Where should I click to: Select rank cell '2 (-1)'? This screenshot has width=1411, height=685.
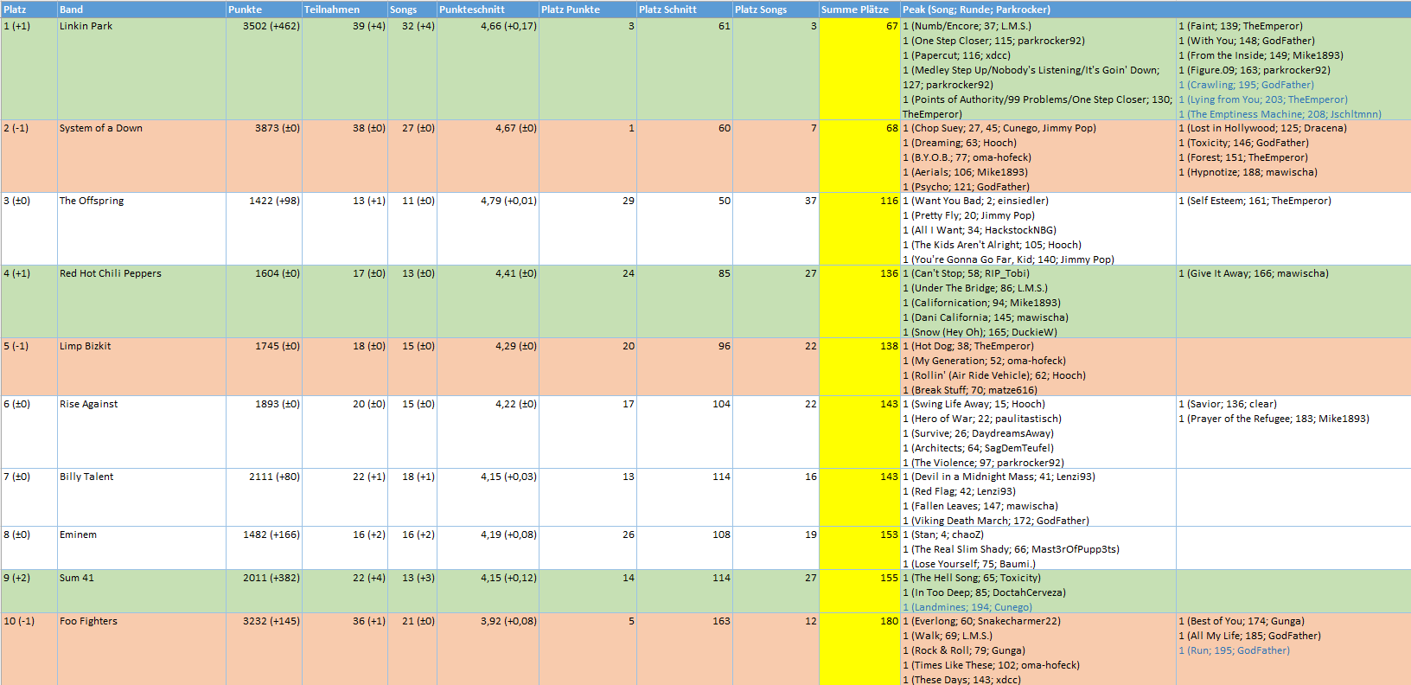(29, 157)
